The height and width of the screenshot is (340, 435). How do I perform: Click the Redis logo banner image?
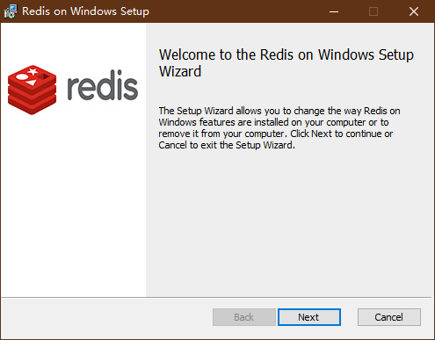(73, 90)
